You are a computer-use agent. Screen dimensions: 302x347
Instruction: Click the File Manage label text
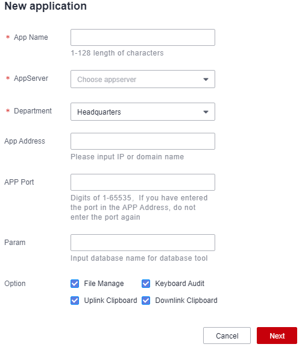coord(104,284)
